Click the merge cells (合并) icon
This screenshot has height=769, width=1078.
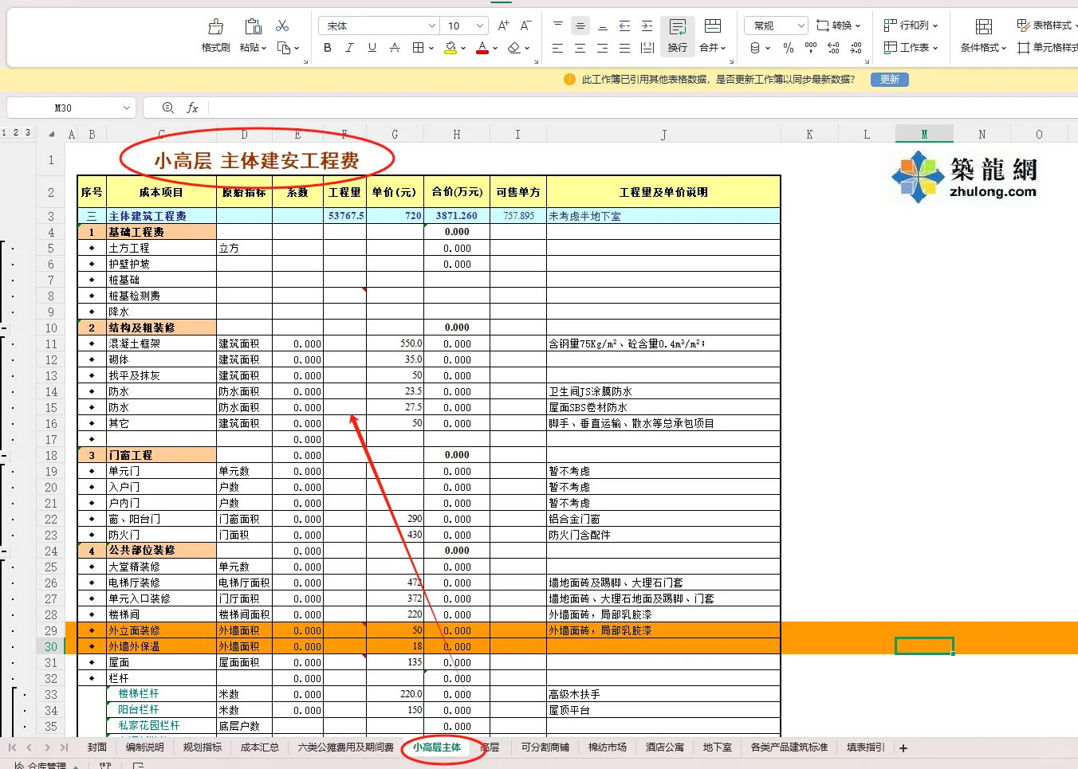[x=713, y=27]
